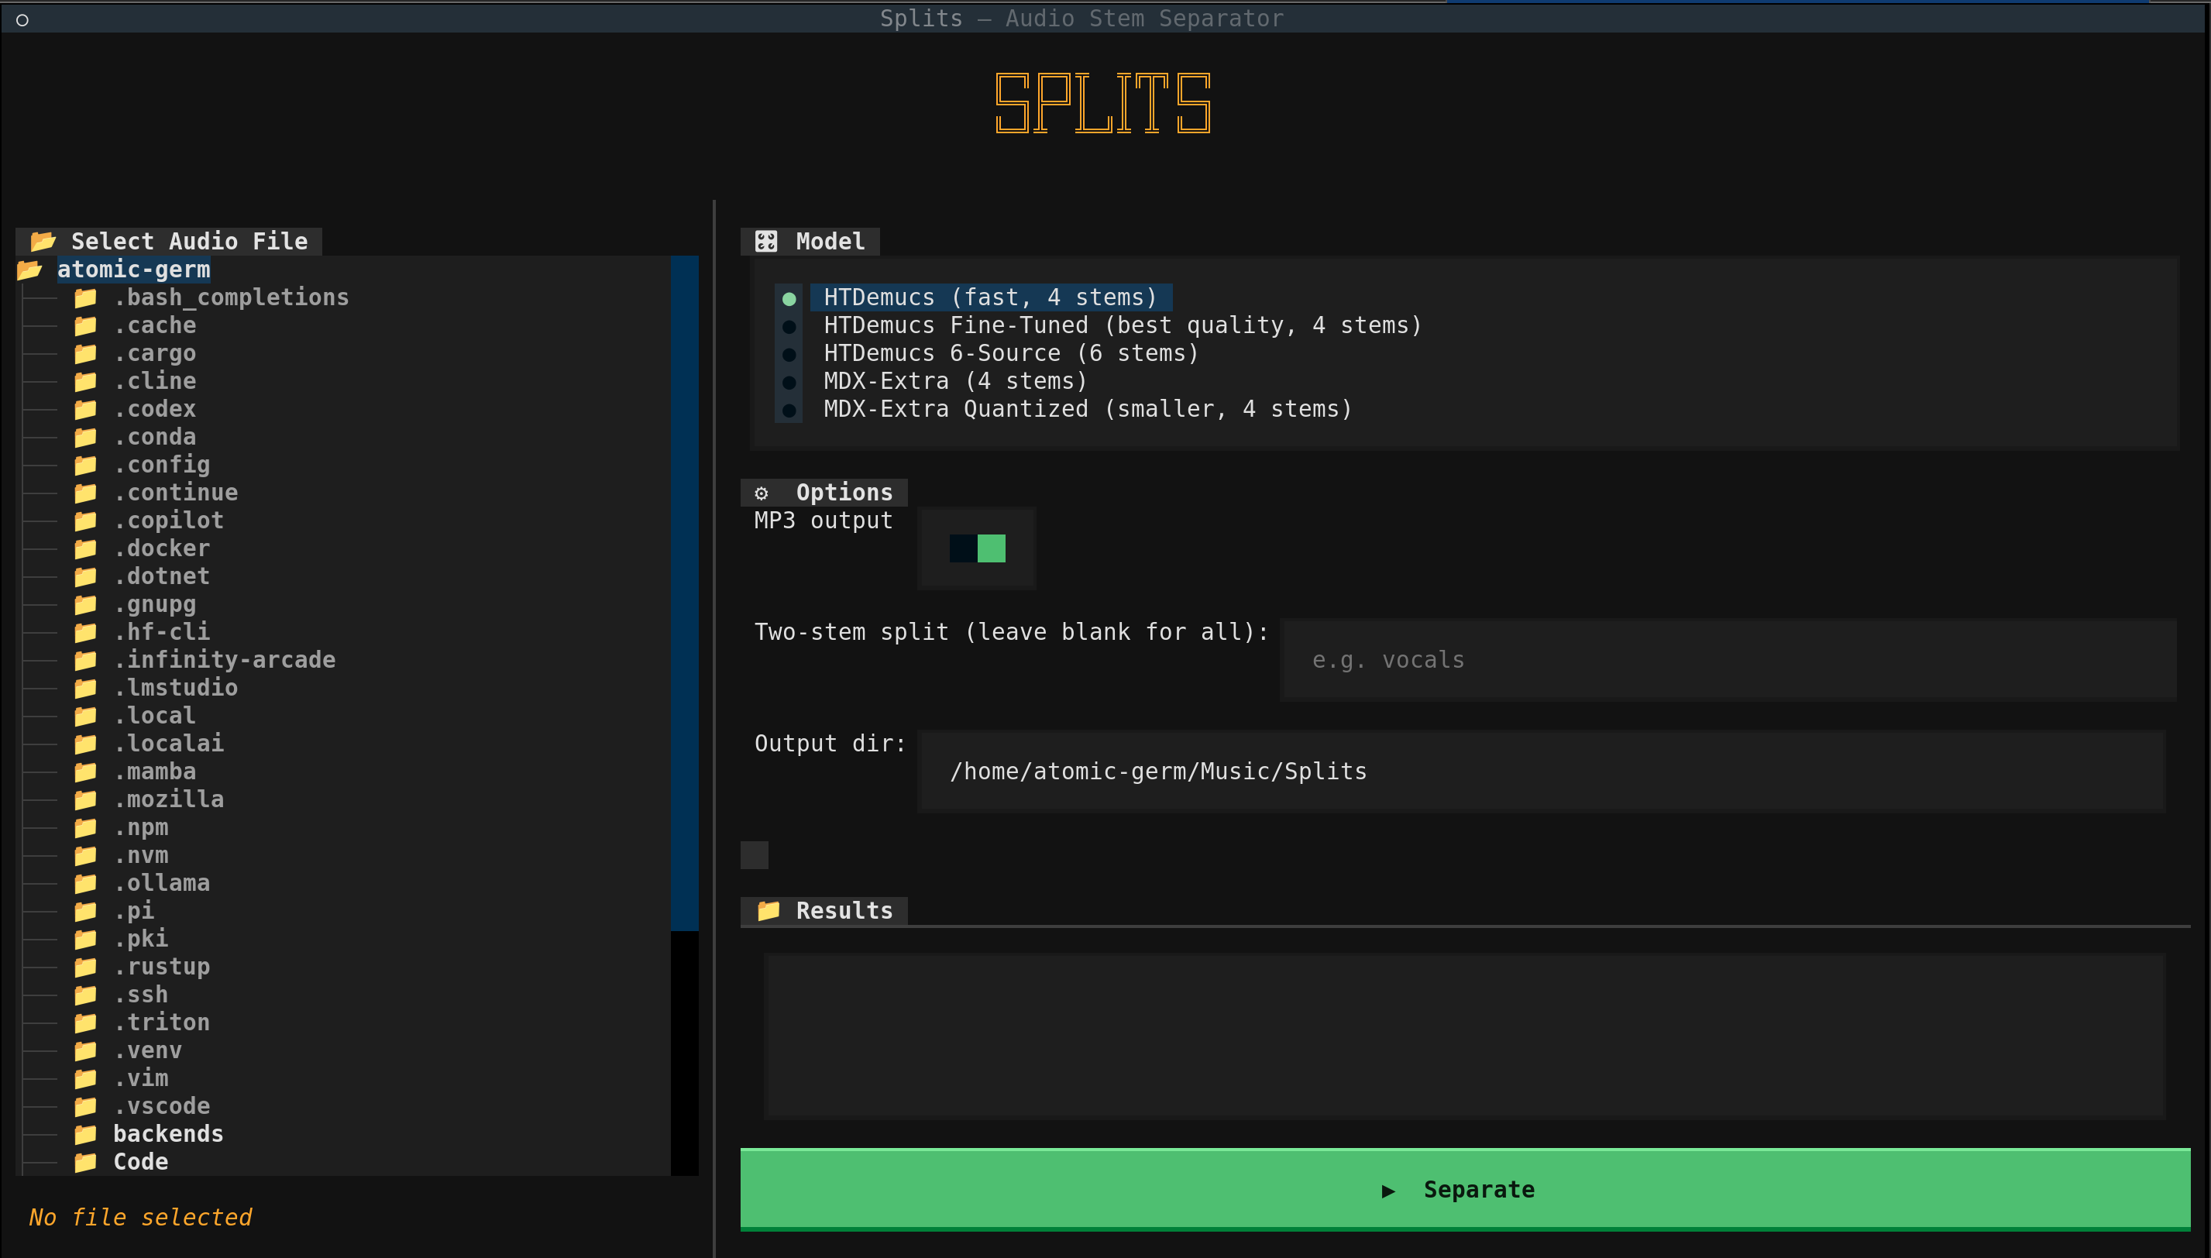Click the file tree vertical scrollbar
The image size is (2211, 1258).
[684, 593]
